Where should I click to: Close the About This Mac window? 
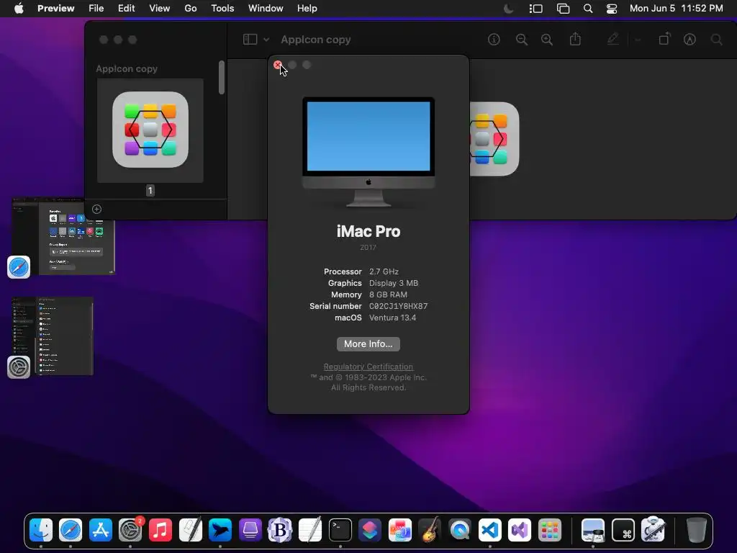pyautogui.click(x=277, y=65)
